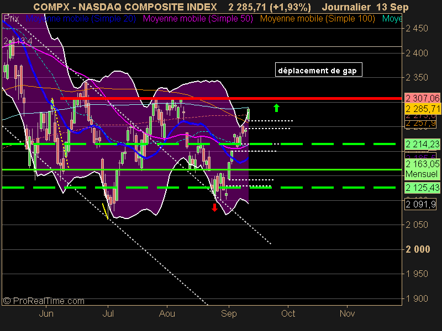Select the solid green monthly support line
The image size is (442, 331).
(202, 170)
